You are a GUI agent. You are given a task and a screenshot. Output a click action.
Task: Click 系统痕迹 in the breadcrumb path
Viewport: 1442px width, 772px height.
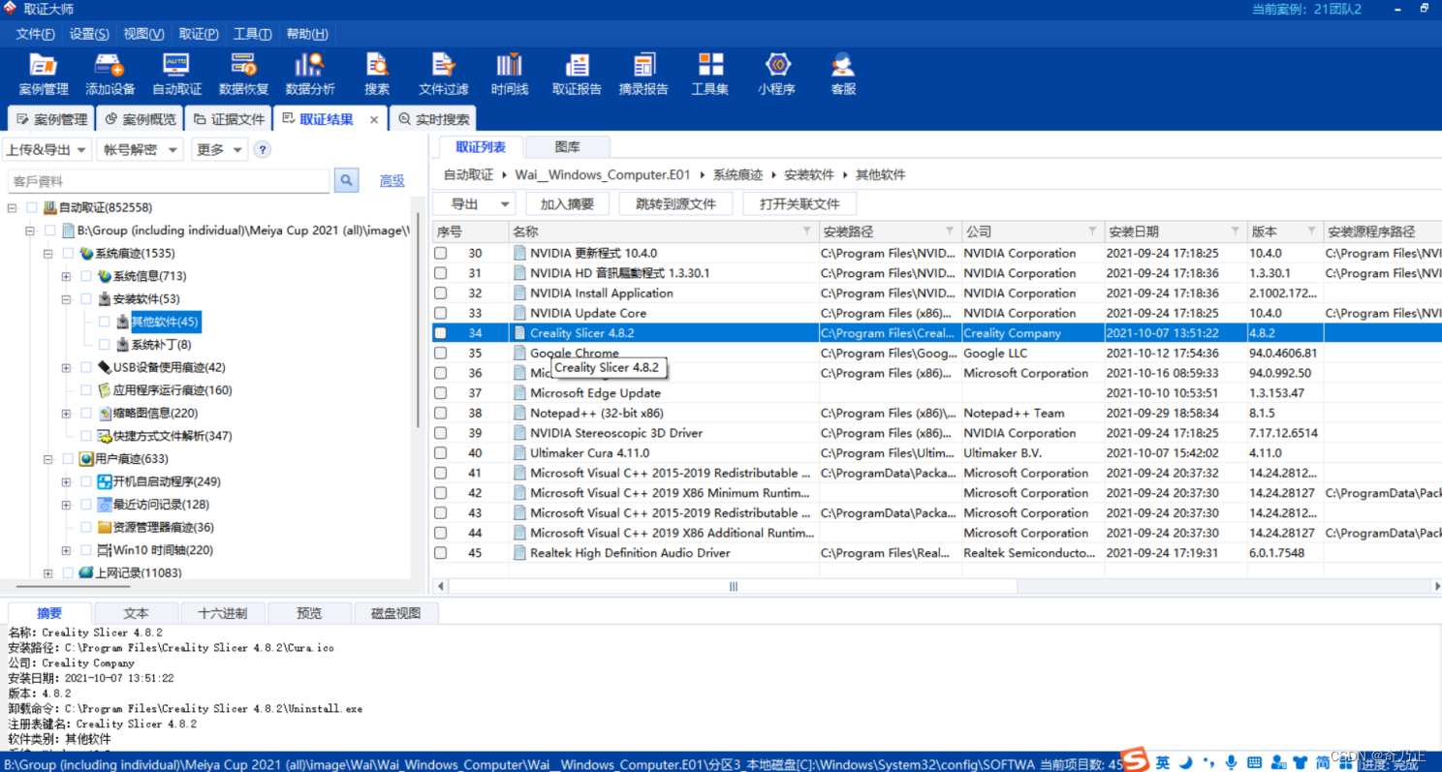pos(737,175)
